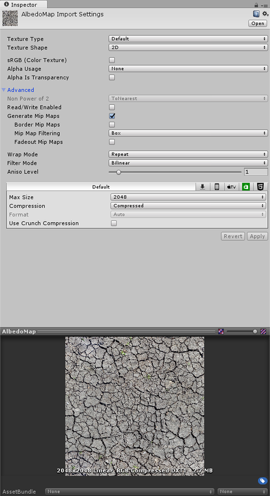Collapse the Advanced section foldout
Viewport: 270px width, 496px height.
point(3,90)
